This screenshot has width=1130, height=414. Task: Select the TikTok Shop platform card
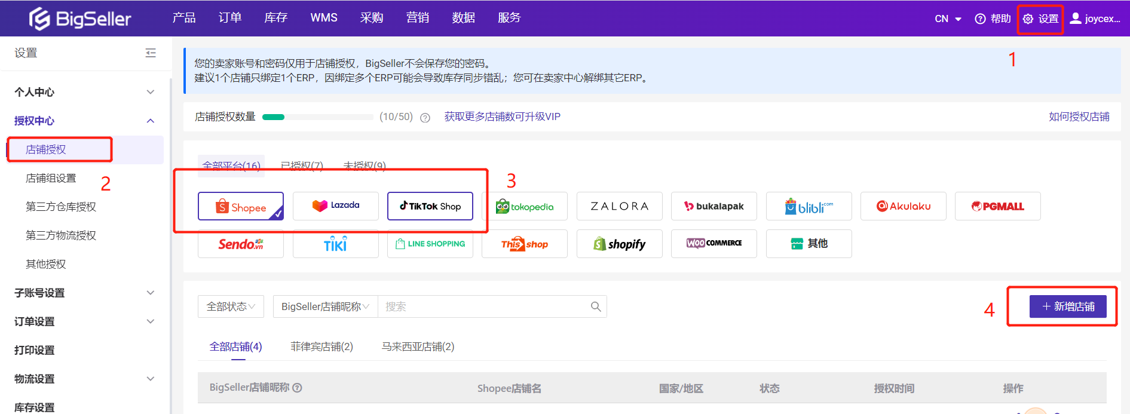[430, 206]
